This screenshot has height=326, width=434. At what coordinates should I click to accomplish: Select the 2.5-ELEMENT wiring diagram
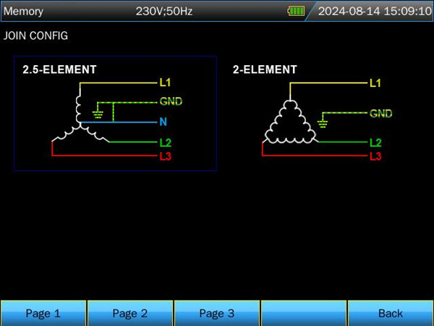[115, 114]
